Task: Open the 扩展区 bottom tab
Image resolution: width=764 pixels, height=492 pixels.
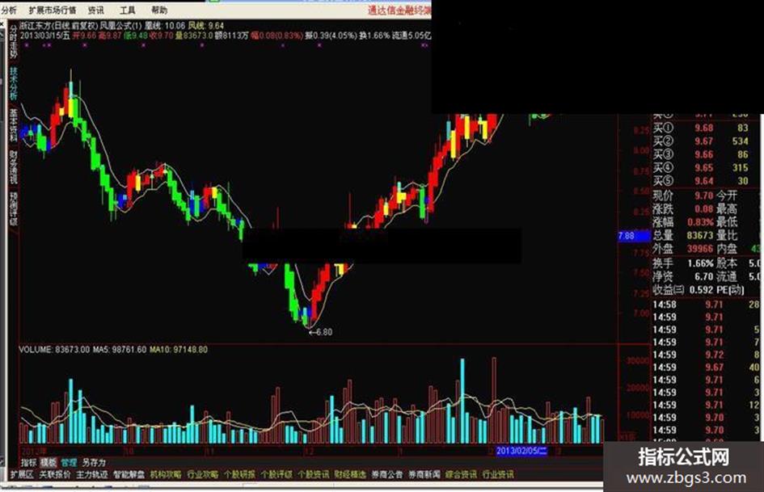Action: (x=22, y=474)
